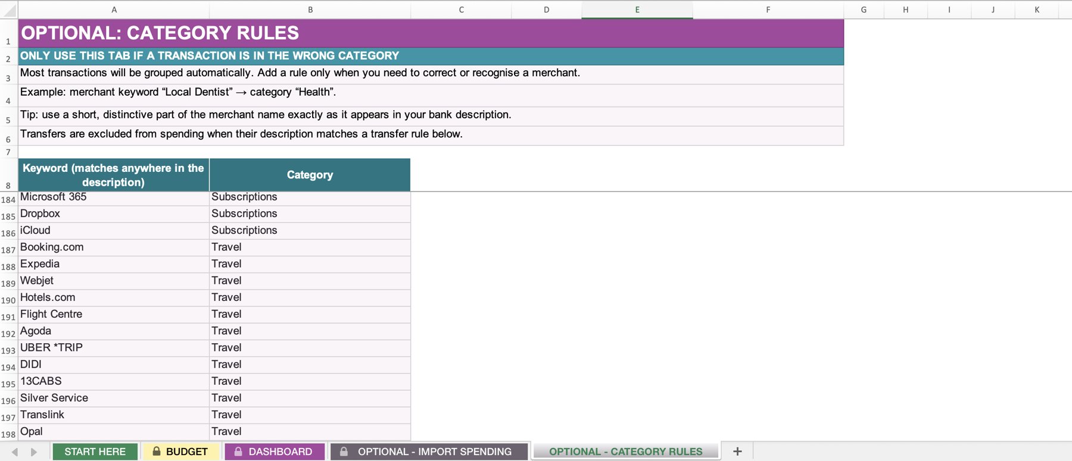This screenshot has height=461, width=1072.
Task: Select the Expedia keyword cell
Action: pyautogui.click(x=114, y=264)
